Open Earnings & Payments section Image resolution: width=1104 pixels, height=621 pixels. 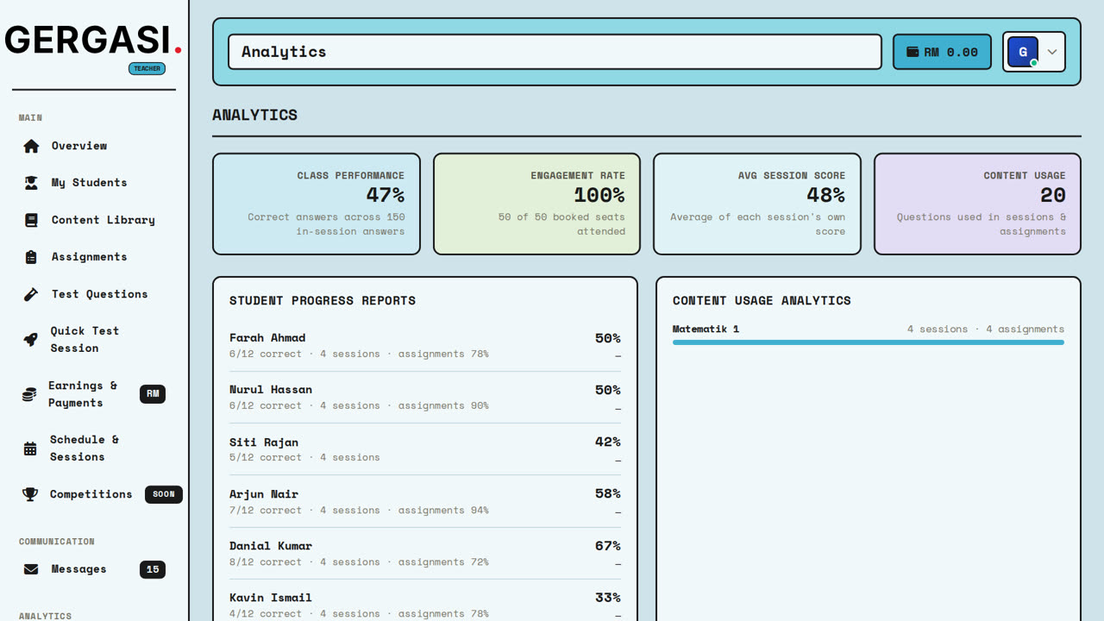click(94, 394)
